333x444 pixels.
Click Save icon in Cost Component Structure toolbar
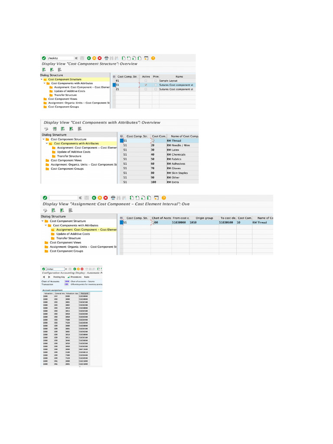[82, 58]
